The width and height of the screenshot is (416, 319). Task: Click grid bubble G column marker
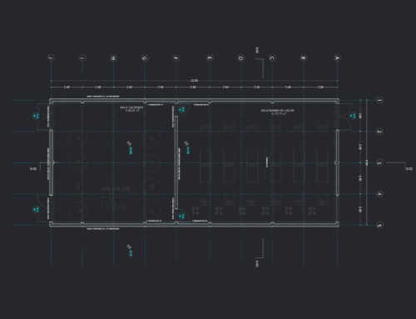coord(145,57)
